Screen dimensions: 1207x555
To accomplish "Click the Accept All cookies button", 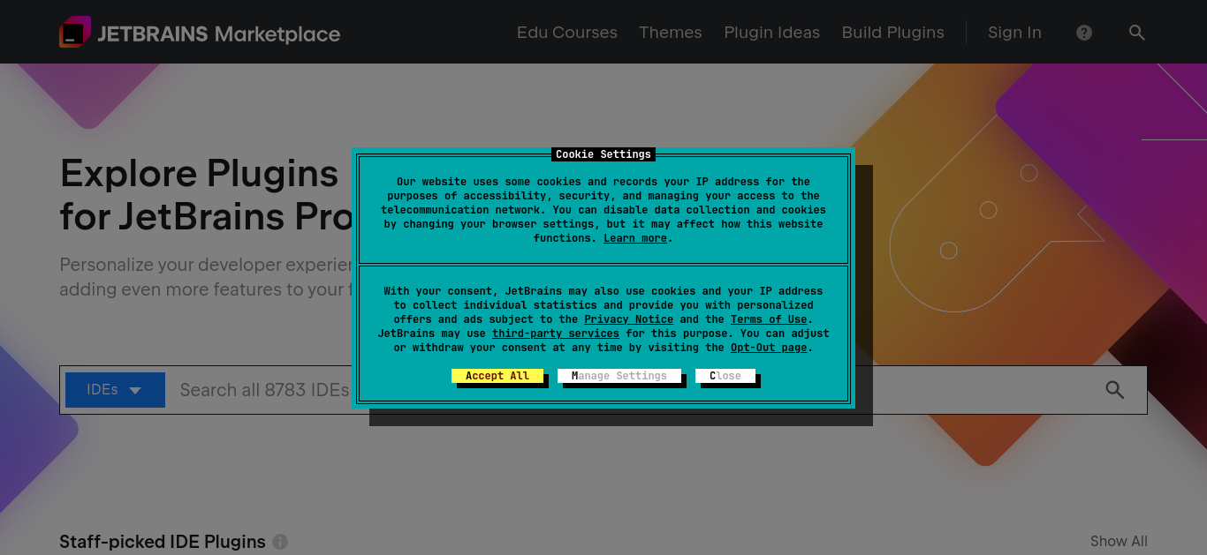I will [497, 376].
